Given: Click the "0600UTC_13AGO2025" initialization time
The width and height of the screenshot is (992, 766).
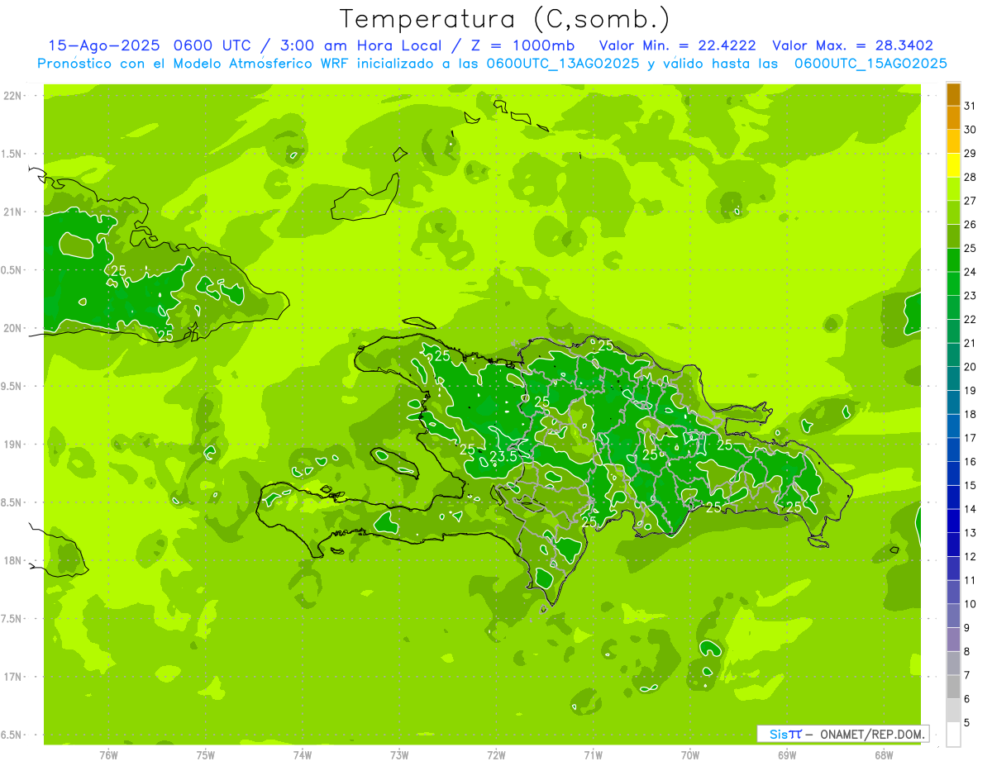Looking at the screenshot, I should point(563,64).
